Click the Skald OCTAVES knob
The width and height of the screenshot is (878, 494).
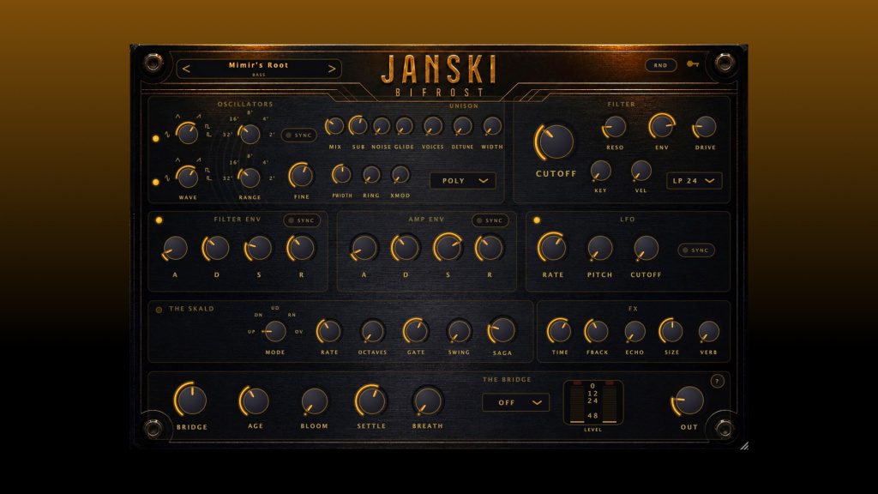[x=372, y=332]
